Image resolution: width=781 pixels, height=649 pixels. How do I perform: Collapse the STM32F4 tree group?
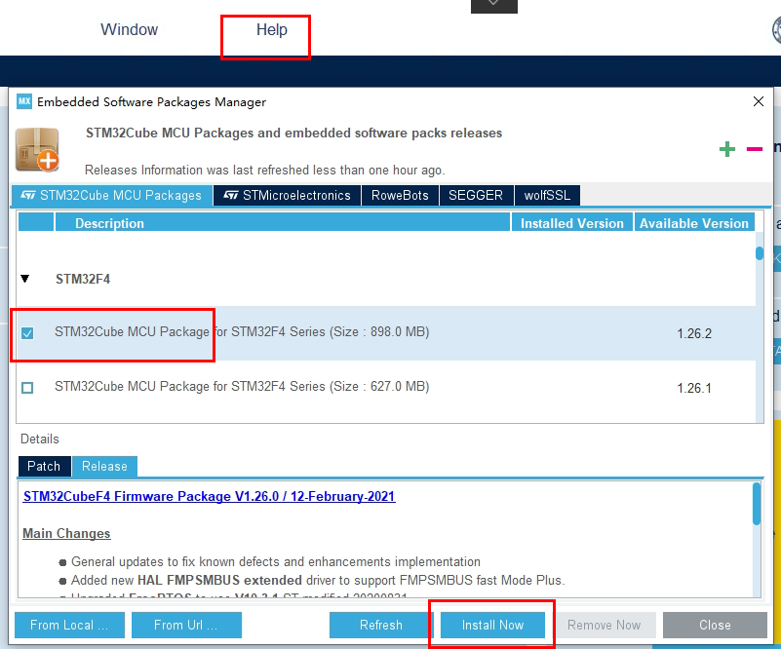pyautogui.click(x=25, y=279)
